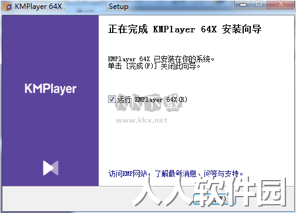The image size is (296, 213).
Task: Open the 访问KMP网站 support link
Action: pos(176,174)
